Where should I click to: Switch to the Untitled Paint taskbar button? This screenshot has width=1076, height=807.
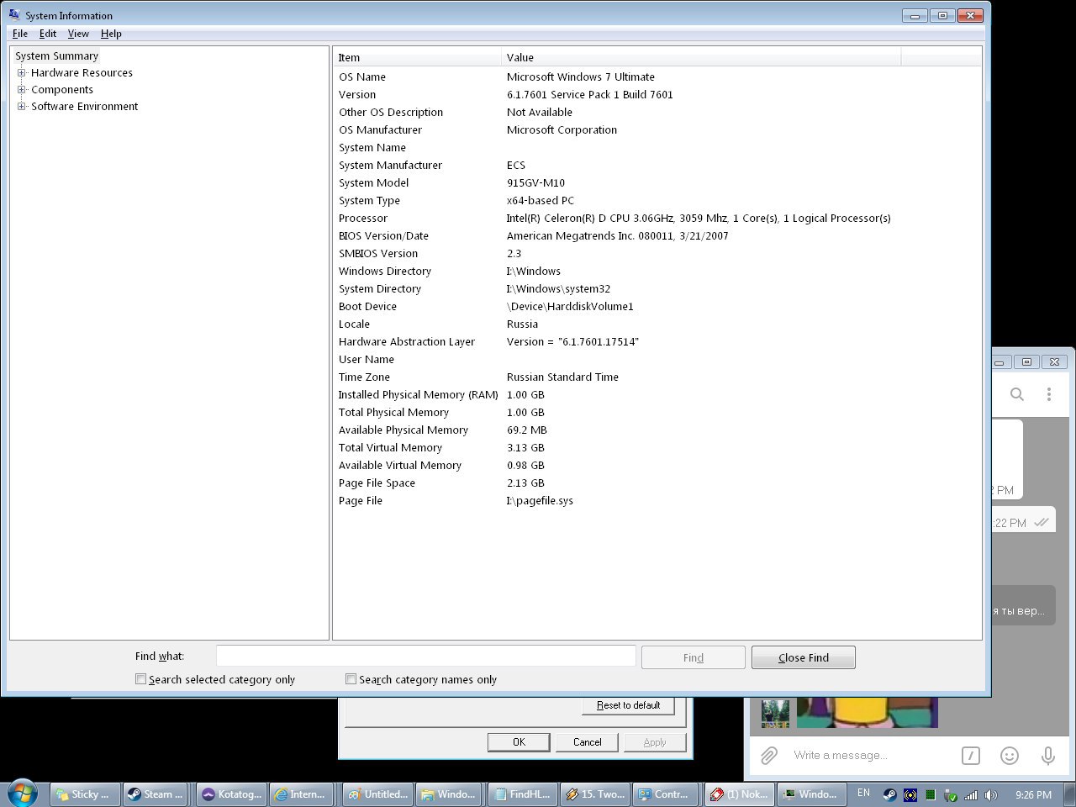(377, 794)
